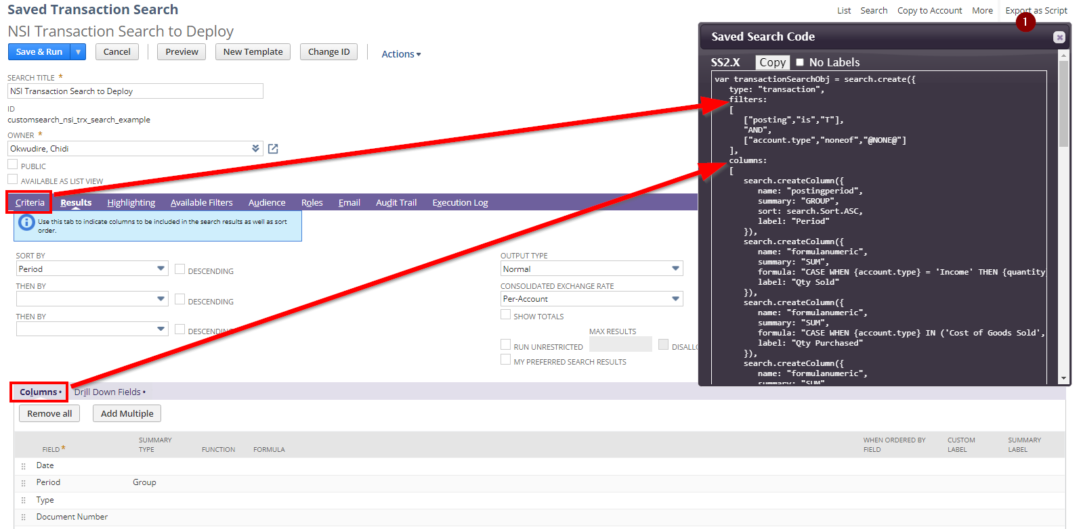Open the Owner dropdown list
This screenshot has height=529, width=1081.
pos(255,149)
